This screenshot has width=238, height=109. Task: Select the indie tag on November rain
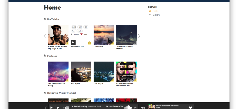(74, 27)
